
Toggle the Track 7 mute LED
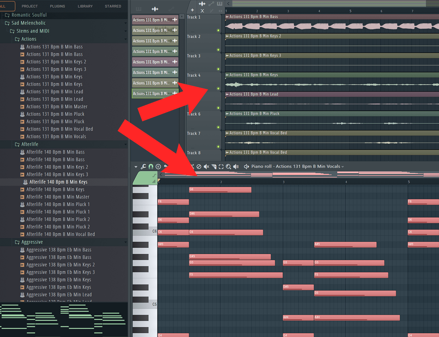[x=218, y=147]
